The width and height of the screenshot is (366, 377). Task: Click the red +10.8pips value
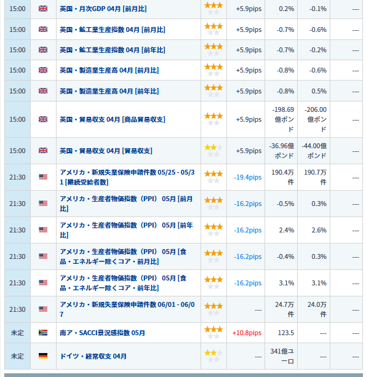247,333
